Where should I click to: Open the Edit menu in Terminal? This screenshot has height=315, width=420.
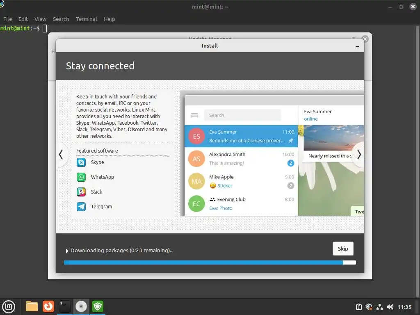tap(23, 19)
